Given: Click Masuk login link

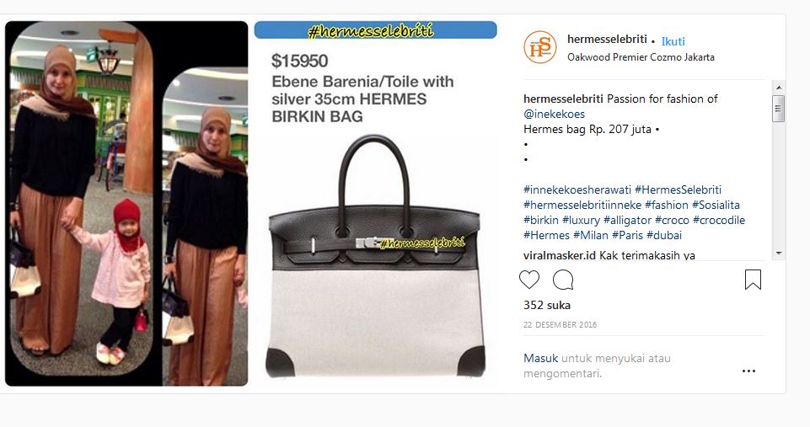Looking at the screenshot, I should coord(540,358).
